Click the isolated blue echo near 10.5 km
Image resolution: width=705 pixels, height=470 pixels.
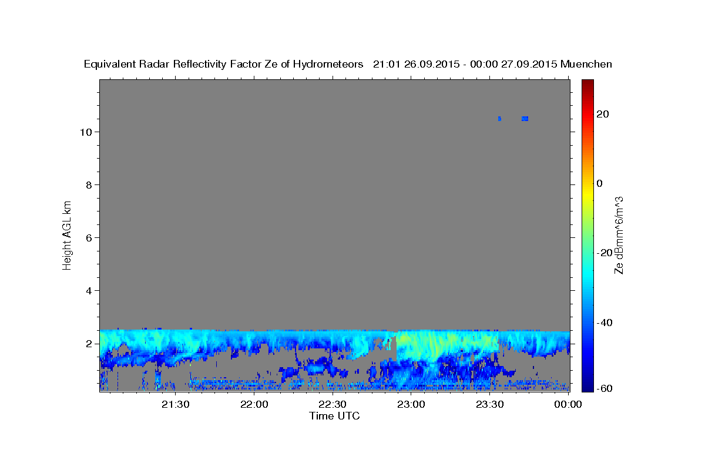[x=525, y=119]
